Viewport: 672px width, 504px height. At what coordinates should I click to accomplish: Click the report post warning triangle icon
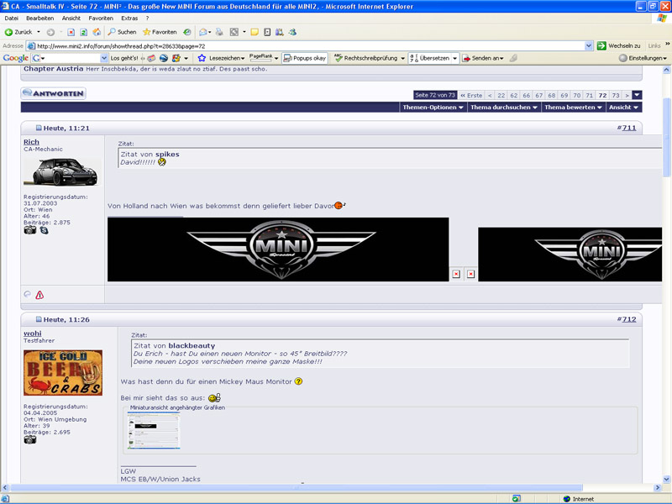click(x=39, y=295)
